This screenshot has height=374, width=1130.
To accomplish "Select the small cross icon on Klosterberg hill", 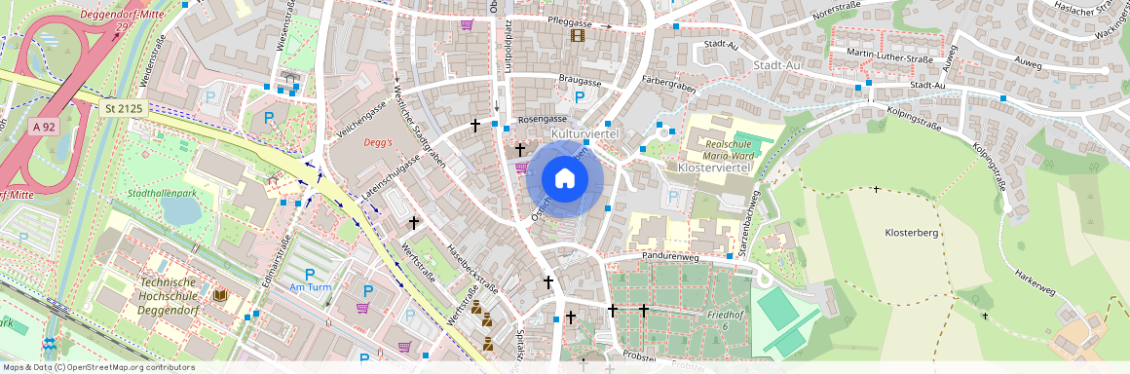I will (x=877, y=190).
